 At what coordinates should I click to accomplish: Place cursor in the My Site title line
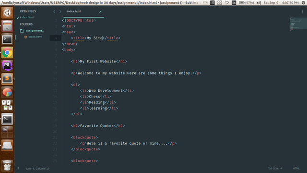[x=96, y=38]
